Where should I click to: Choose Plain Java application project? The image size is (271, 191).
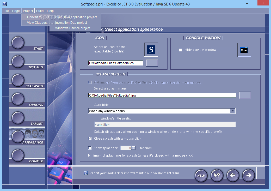pos(76,17)
